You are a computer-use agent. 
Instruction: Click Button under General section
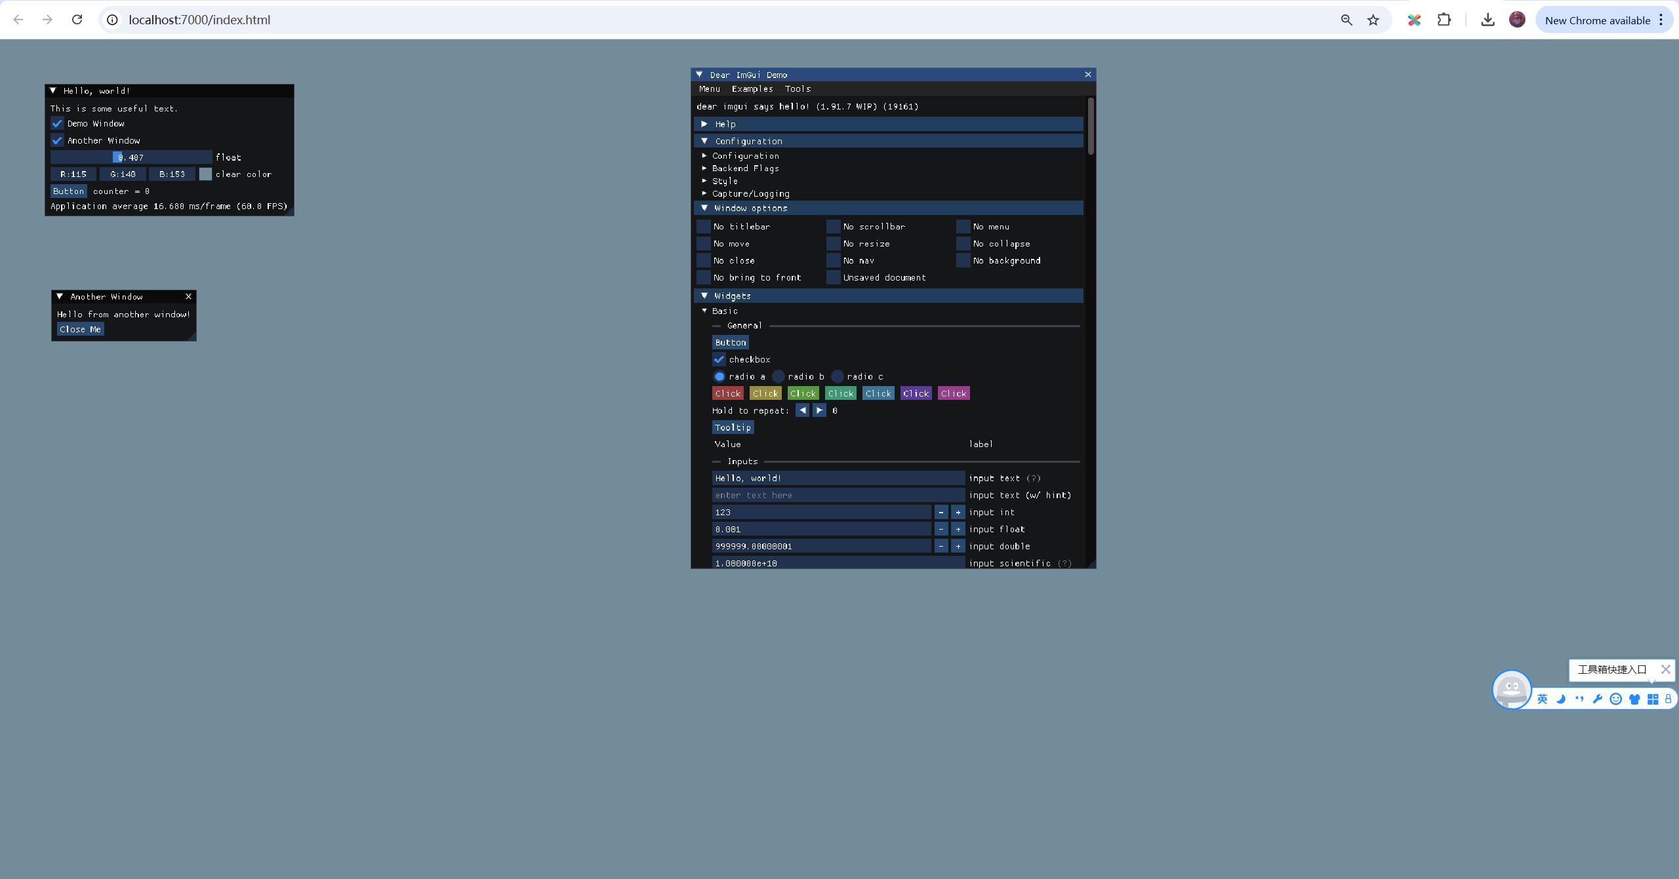point(730,342)
